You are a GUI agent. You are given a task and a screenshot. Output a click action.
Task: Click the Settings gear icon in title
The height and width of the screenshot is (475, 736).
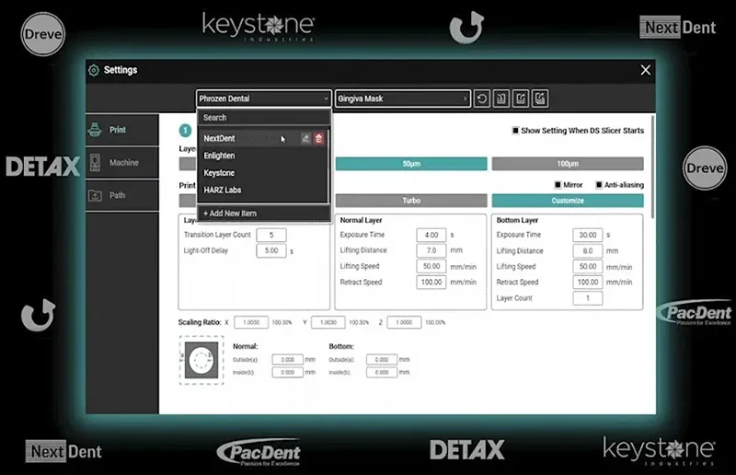94,70
